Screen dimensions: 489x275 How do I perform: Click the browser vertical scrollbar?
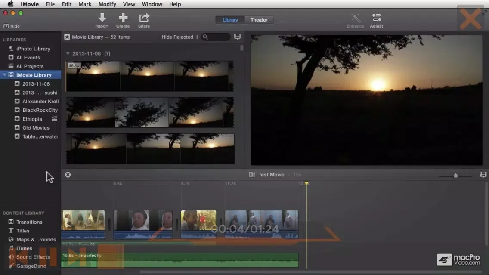[241, 48]
